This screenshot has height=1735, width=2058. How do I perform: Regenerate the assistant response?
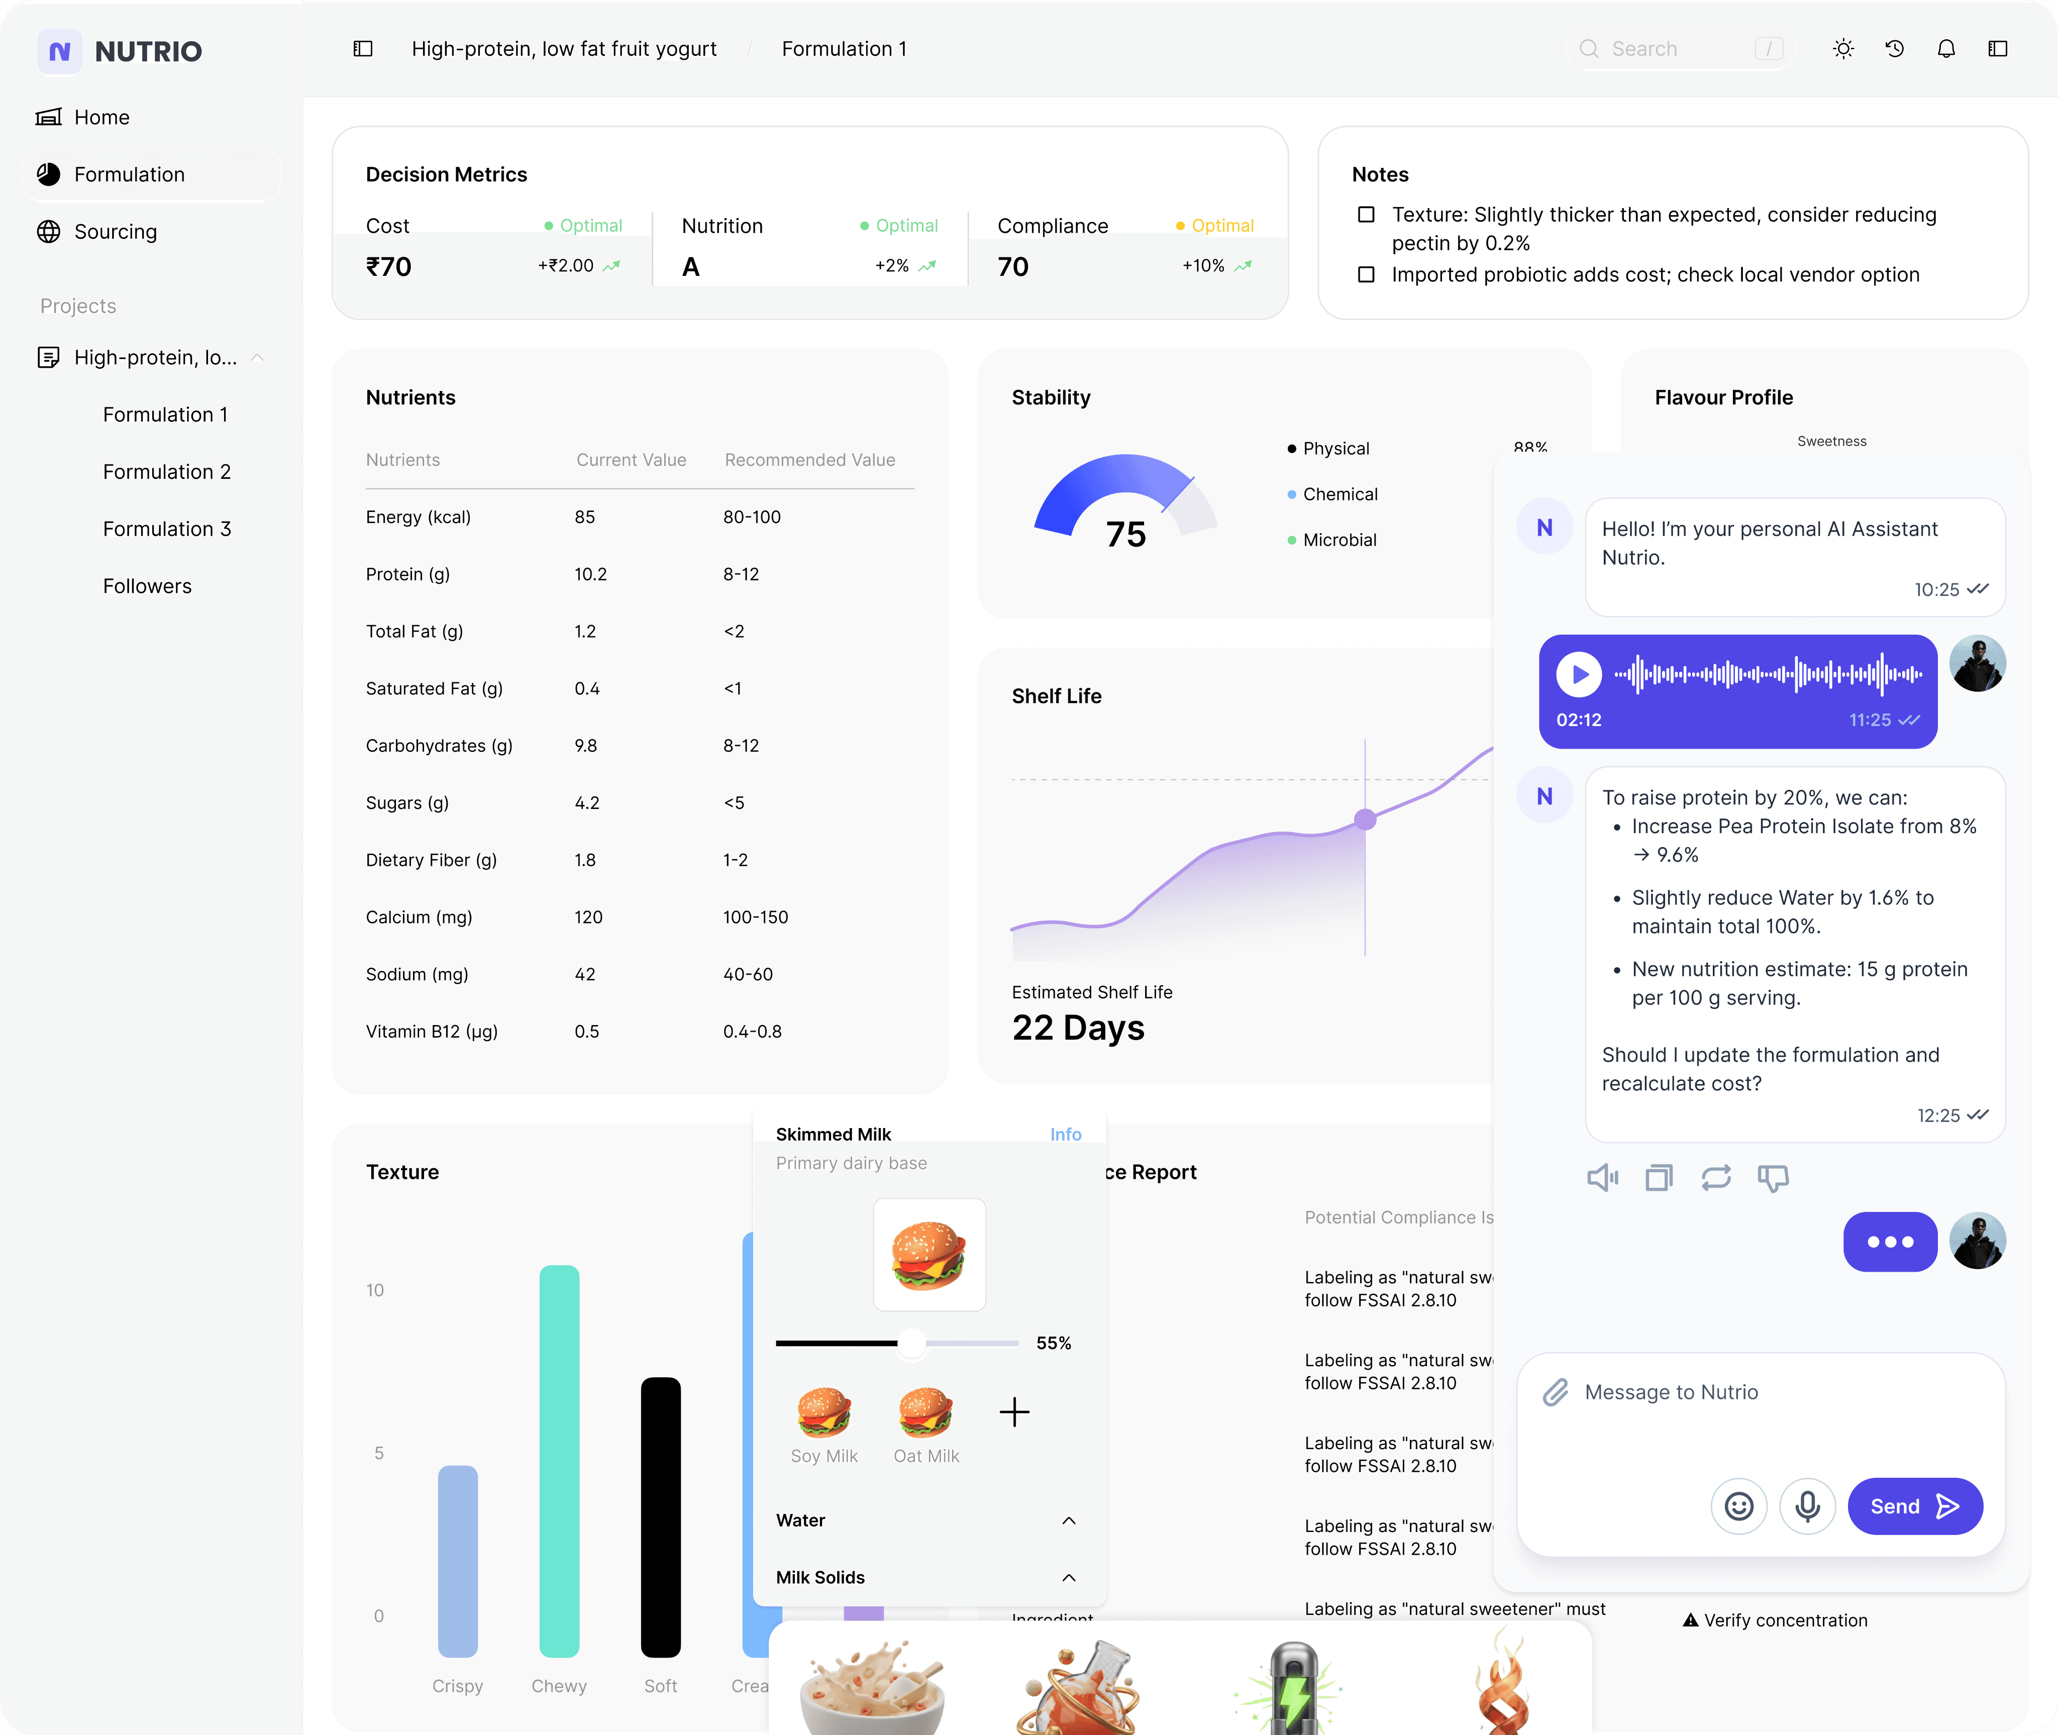(x=1715, y=1177)
